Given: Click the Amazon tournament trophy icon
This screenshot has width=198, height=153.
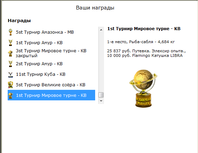Looking at the screenshot, I should coord(10,32).
